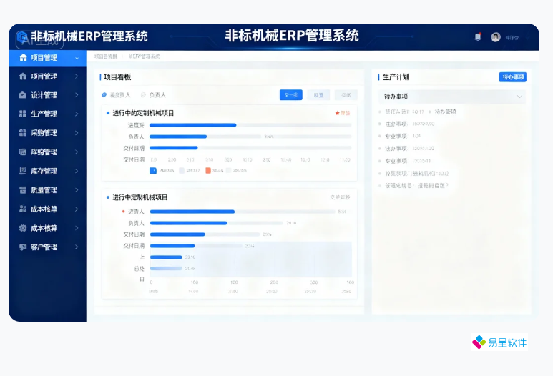Click the gear icon beside 成本核算
This screenshot has width=553, height=376.
tap(23, 228)
